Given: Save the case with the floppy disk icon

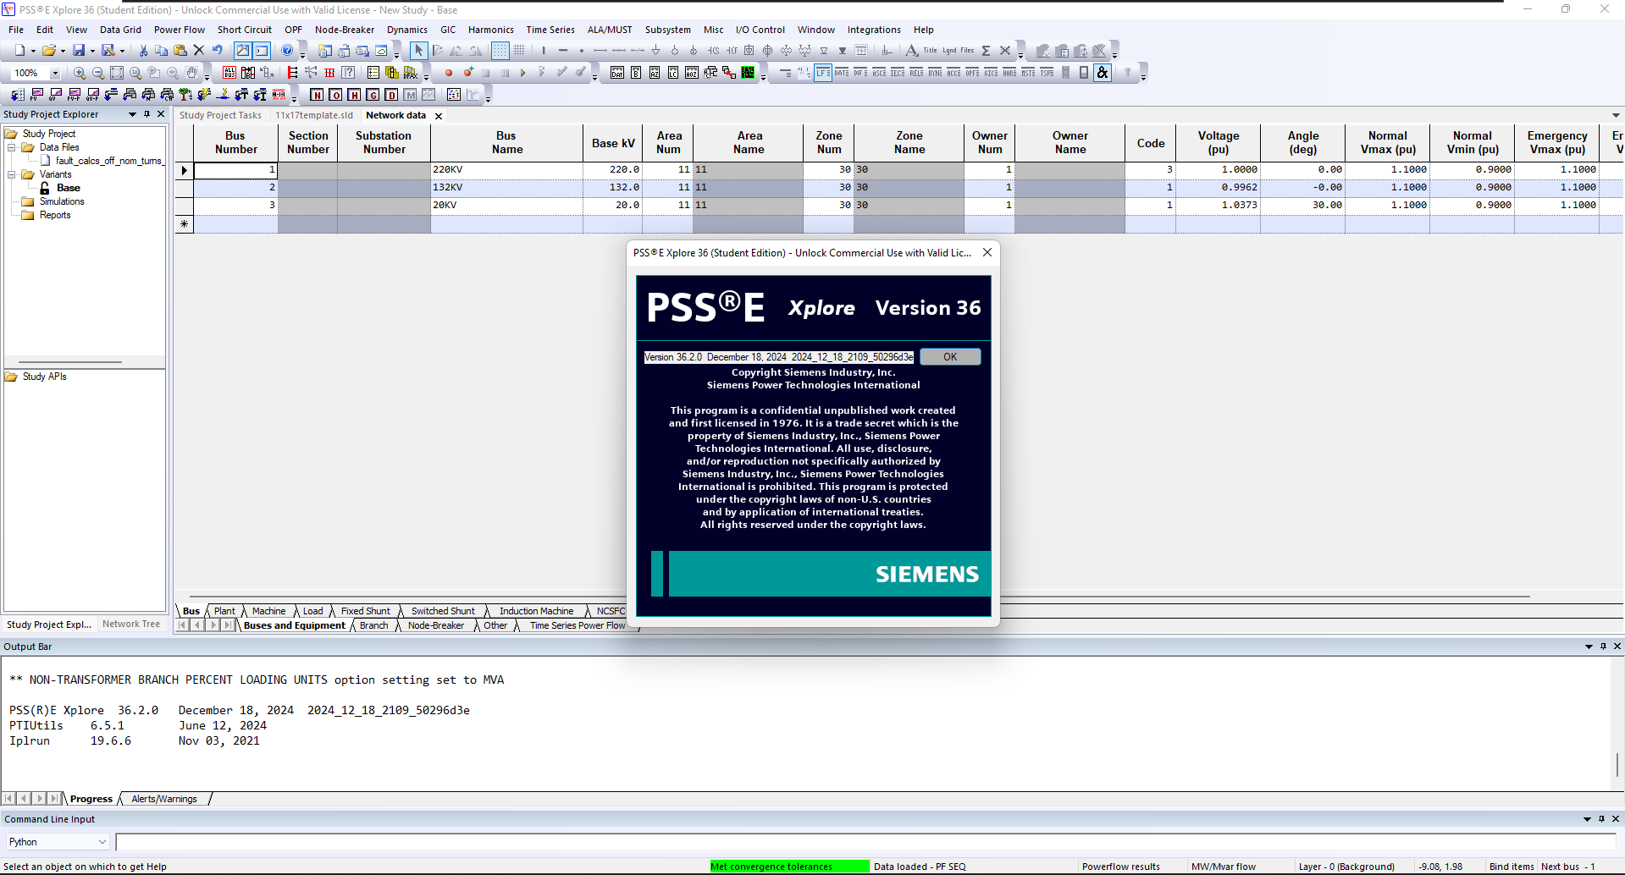Looking at the screenshot, I should [79, 51].
